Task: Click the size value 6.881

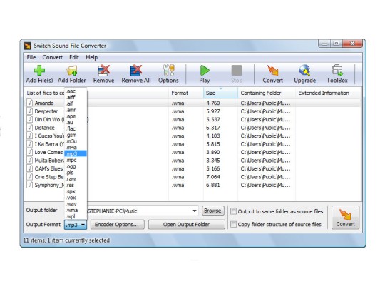Action: point(213,185)
